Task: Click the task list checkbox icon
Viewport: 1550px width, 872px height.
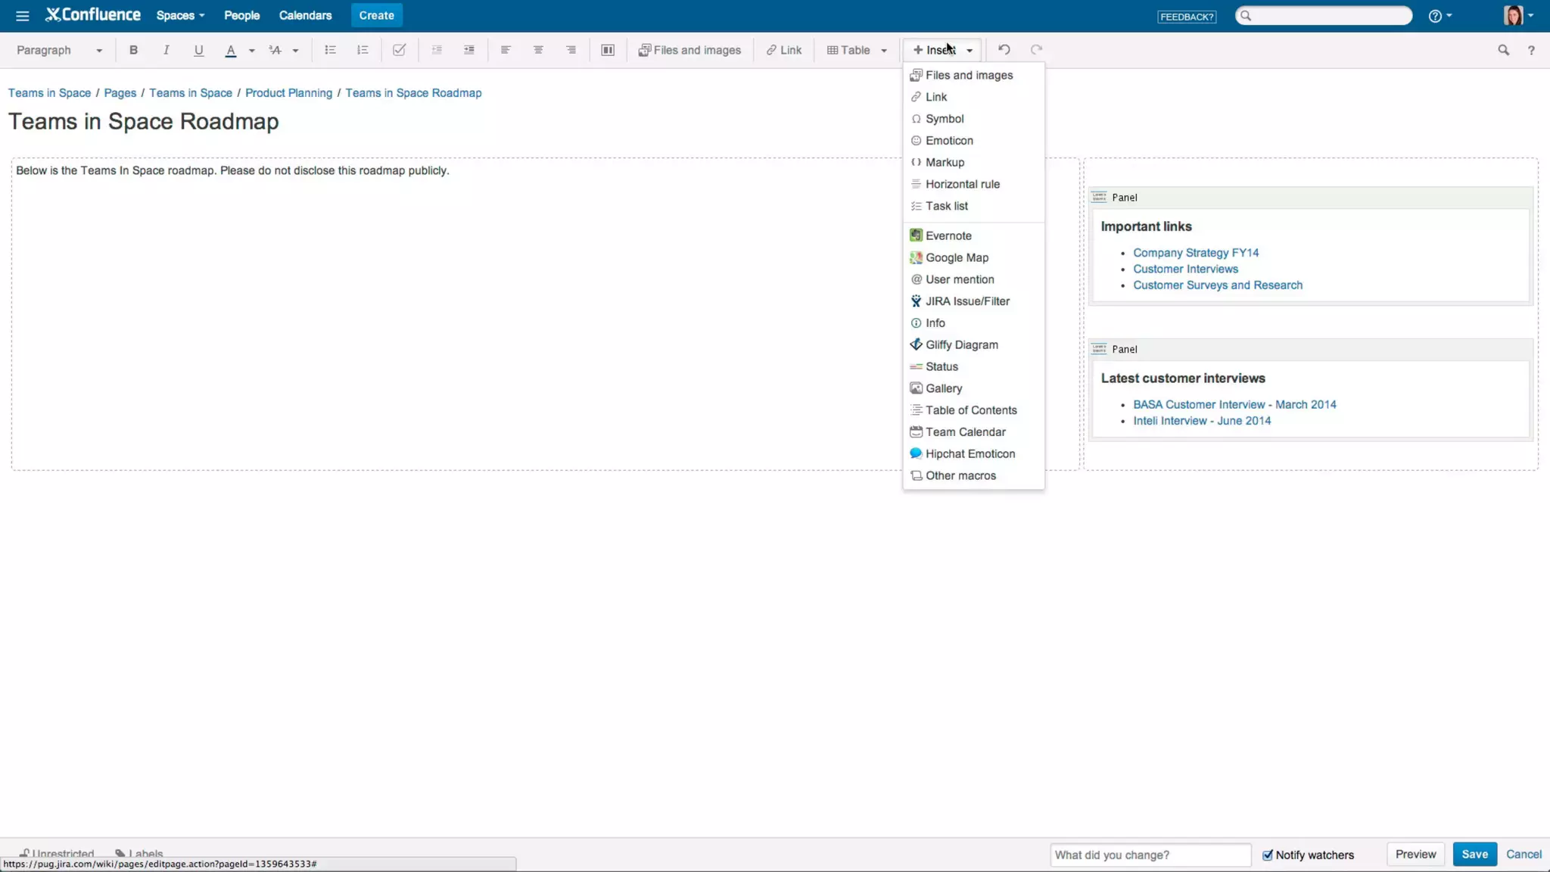Action: 399,50
